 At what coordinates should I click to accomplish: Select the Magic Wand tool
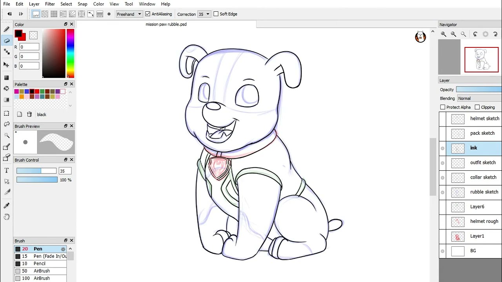point(6,136)
